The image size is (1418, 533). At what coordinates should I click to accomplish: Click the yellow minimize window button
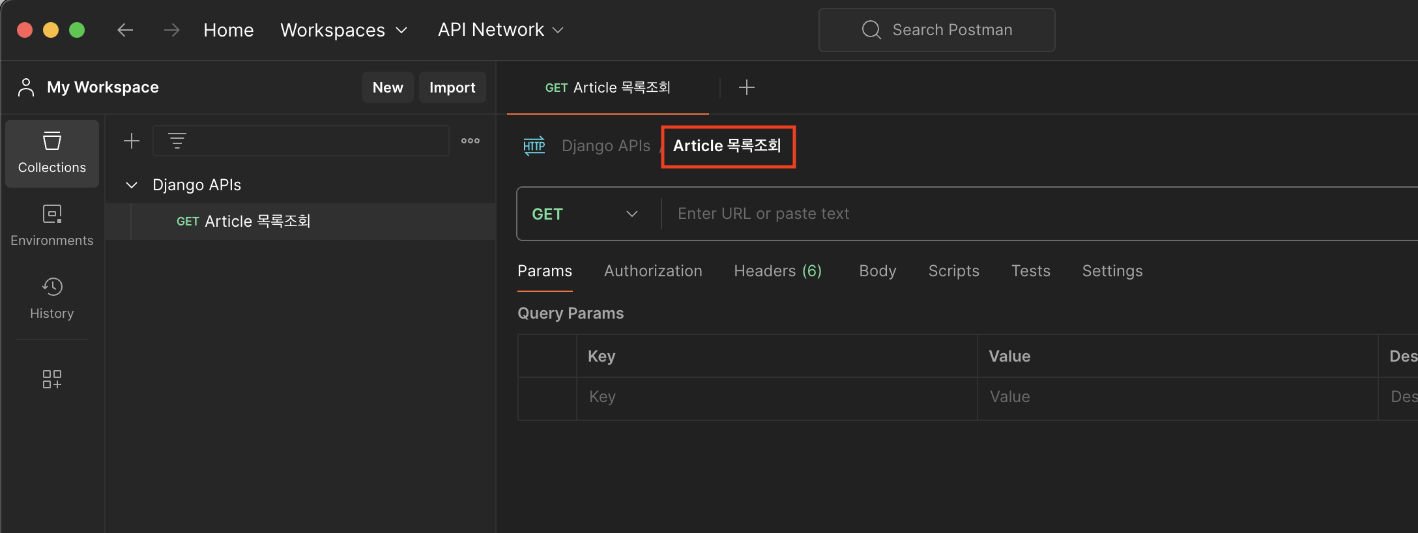click(x=51, y=30)
